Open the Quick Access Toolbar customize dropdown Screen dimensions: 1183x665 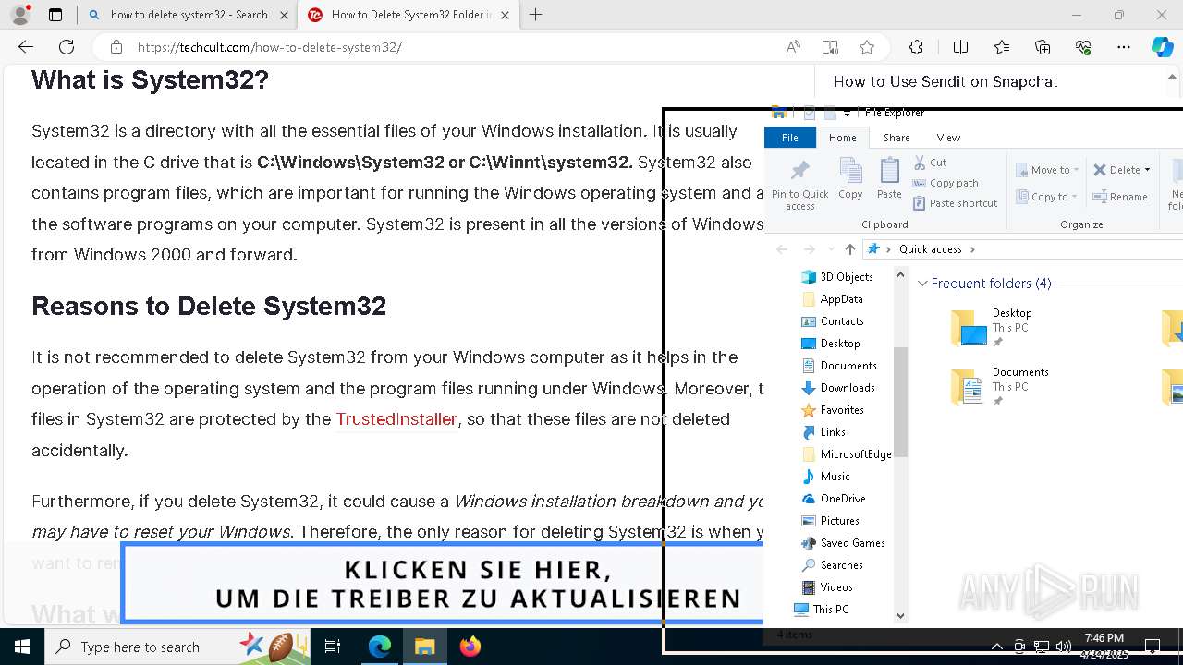847,114
